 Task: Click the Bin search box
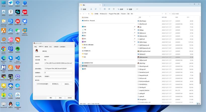coord(184,14)
